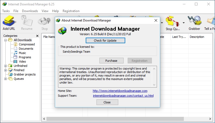Click the Resume toolbar icon
The height and width of the screenshot is (123, 215).
point(27,21)
